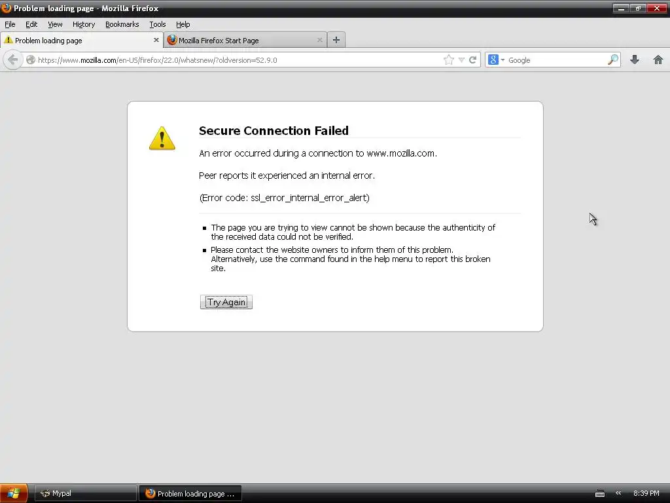Viewport: 670px width, 503px height.
Task: Switch to Mypal taskbar window
Action: pos(86,493)
